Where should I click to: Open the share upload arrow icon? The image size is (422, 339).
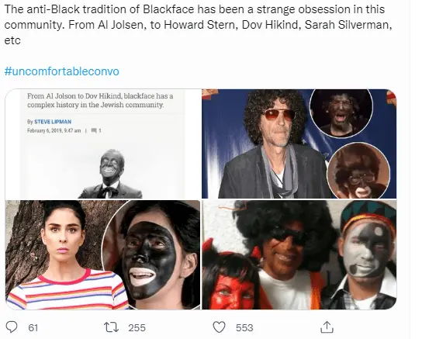coord(327,327)
